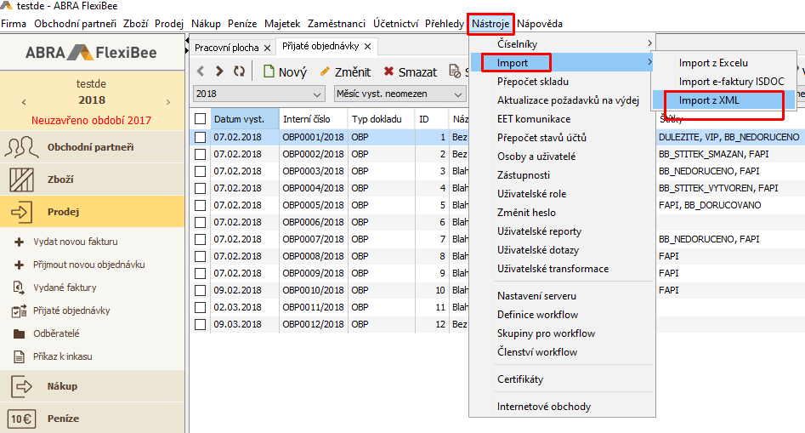The width and height of the screenshot is (805, 433).
Task: Click the red Smazat delete icon
Action: pyautogui.click(x=388, y=71)
